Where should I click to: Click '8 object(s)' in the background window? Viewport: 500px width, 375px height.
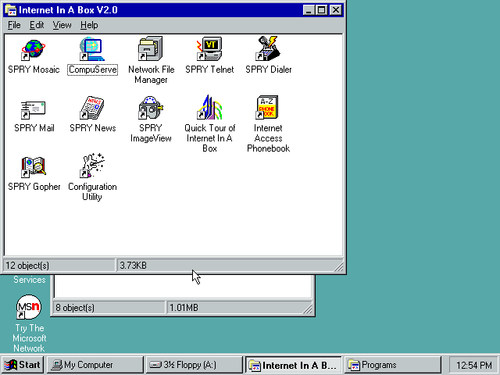(75, 307)
